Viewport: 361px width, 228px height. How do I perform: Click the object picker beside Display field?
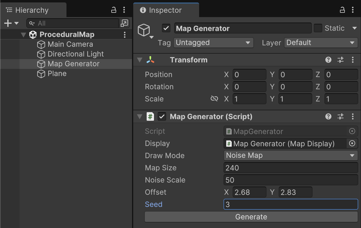tap(352, 143)
